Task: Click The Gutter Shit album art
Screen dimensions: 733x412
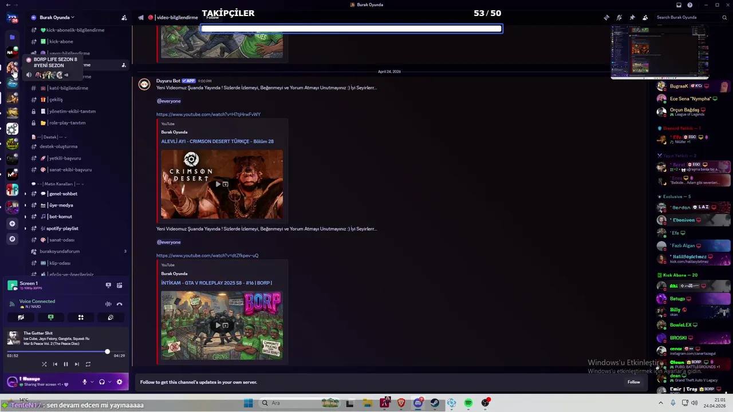Action: point(13,338)
